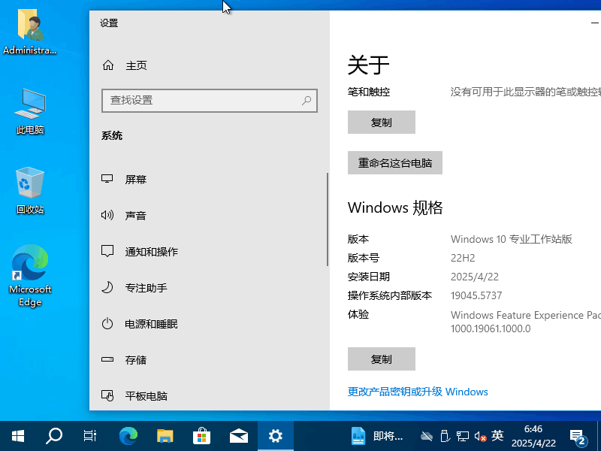601x451 pixels.
Task: Click Windows 10 专业工作站版 edition text
Action: (512, 239)
